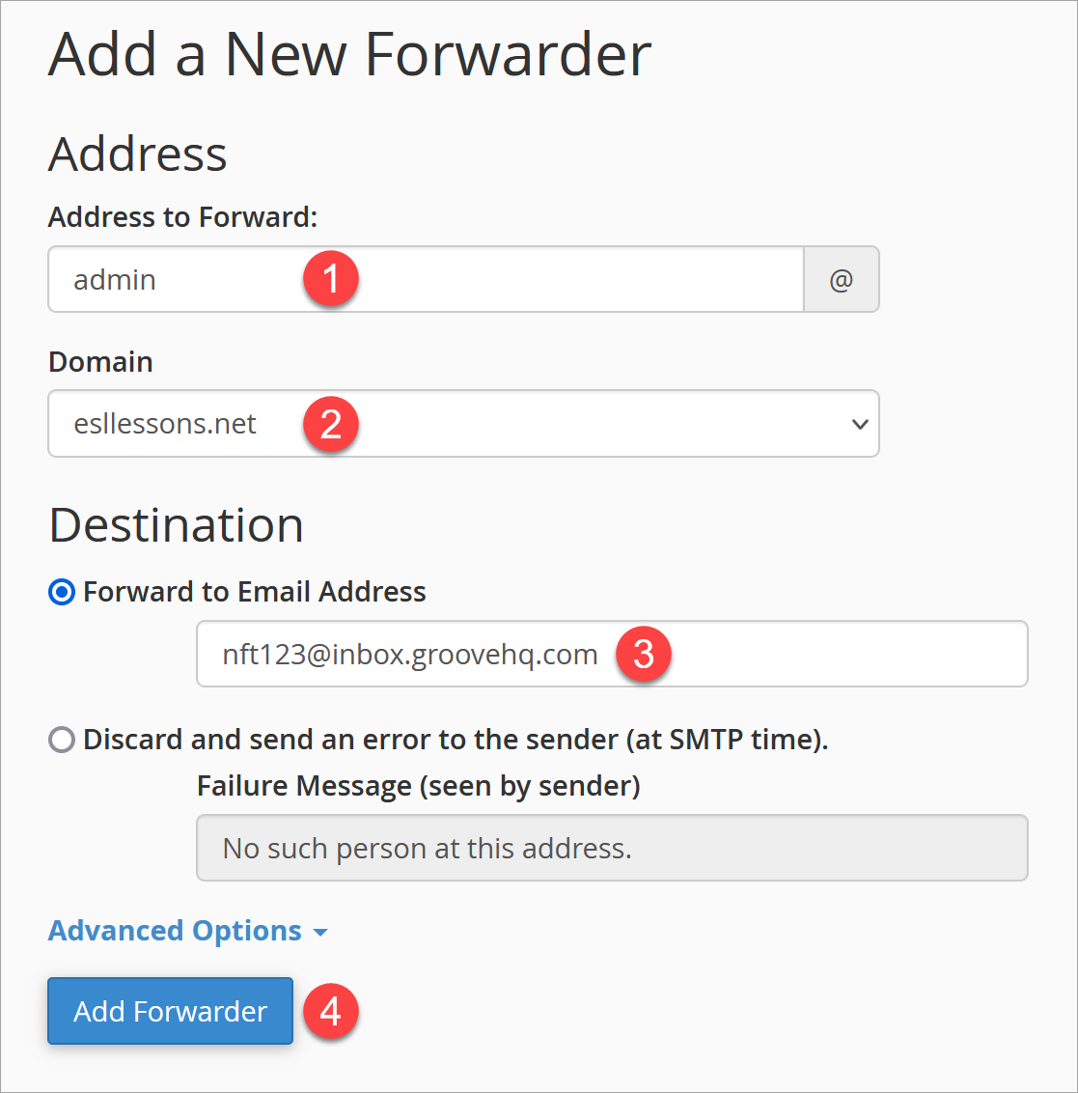The height and width of the screenshot is (1093, 1078).
Task: Click the red step 2 marker
Action: 331,424
